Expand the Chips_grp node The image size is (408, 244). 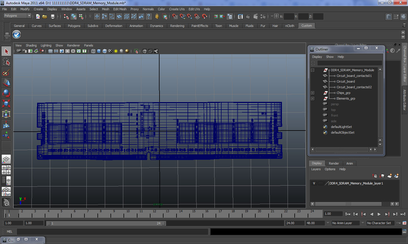click(x=313, y=93)
